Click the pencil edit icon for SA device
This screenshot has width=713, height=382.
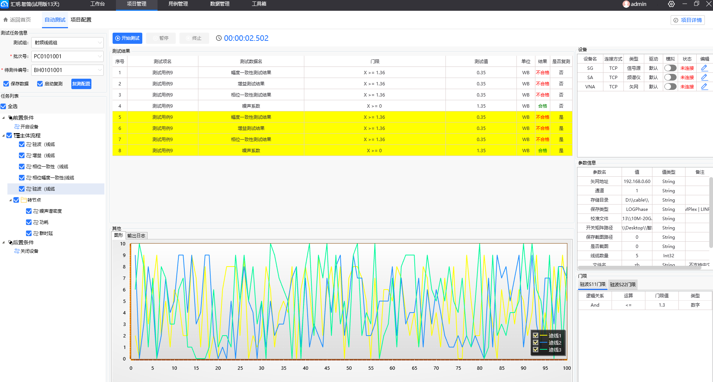pos(704,77)
